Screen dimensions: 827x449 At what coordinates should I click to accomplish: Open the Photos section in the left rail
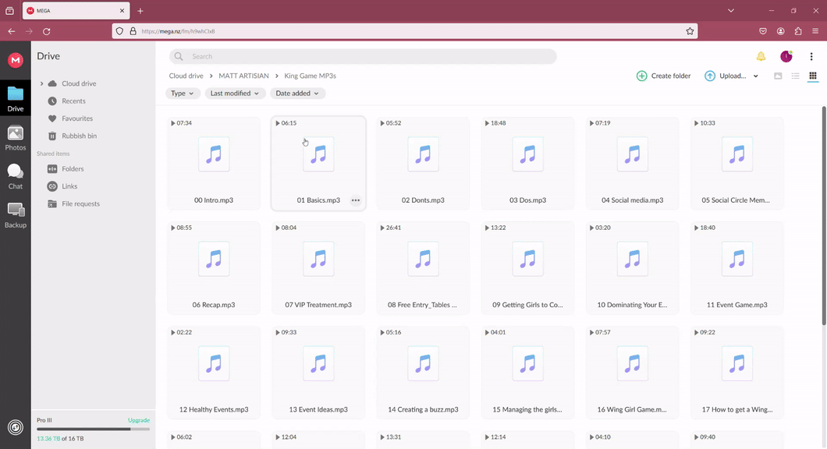[16, 138]
